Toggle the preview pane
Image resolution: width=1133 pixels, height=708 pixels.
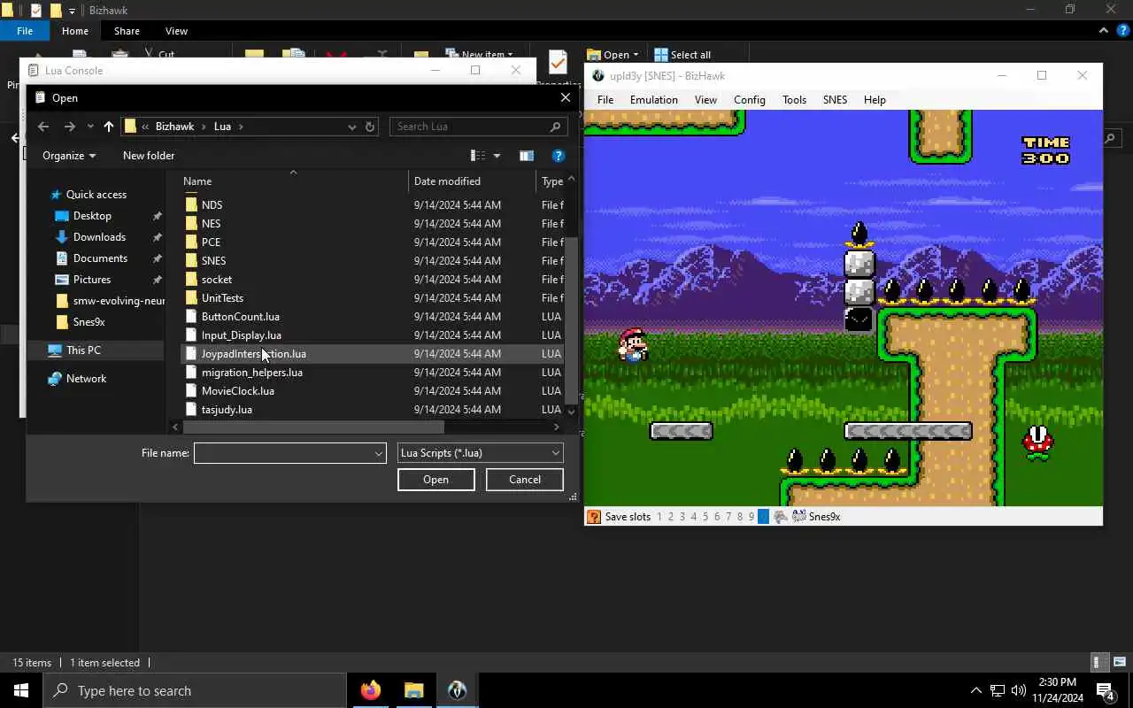[527, 156]
